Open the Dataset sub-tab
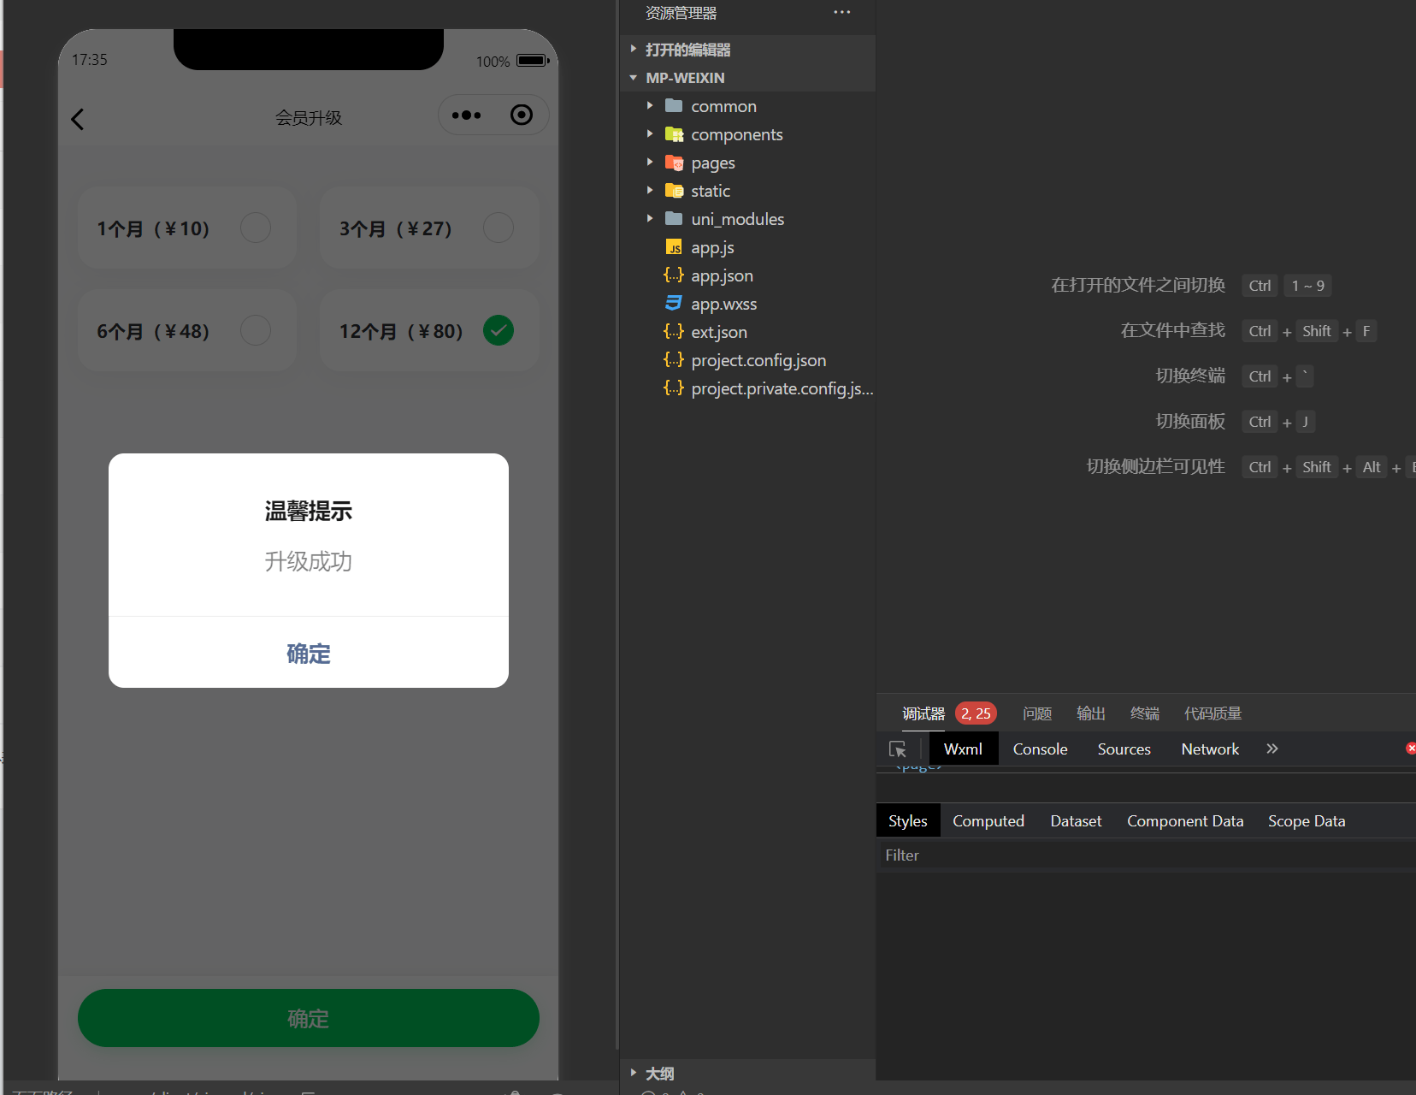The image size is (1416, 1095). pyautogui.click(x=1076, y=820)
